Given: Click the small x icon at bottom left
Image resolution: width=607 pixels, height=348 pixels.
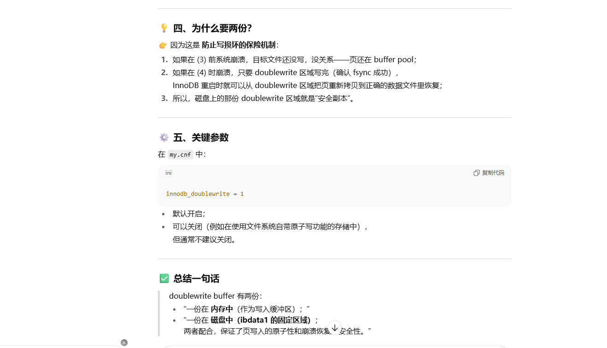Looking at the screenshot, I should (124, 342).
